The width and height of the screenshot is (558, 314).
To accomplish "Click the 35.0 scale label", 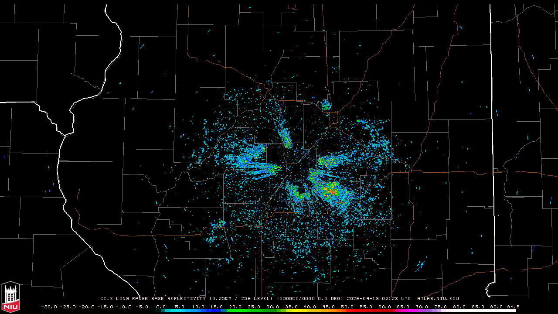I will click(x=291, y=307).
